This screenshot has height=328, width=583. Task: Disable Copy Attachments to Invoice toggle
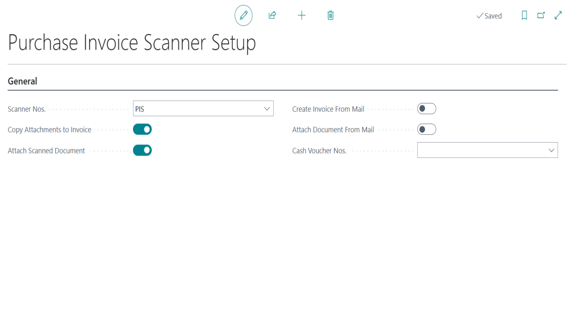(142, 129)
